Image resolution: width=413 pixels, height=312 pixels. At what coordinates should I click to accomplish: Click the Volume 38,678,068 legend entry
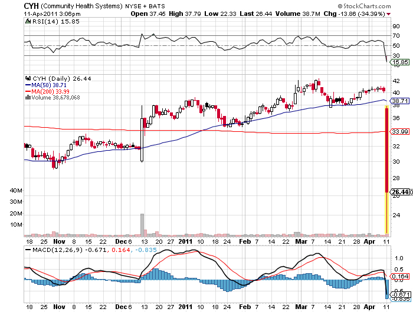(55, 98)
